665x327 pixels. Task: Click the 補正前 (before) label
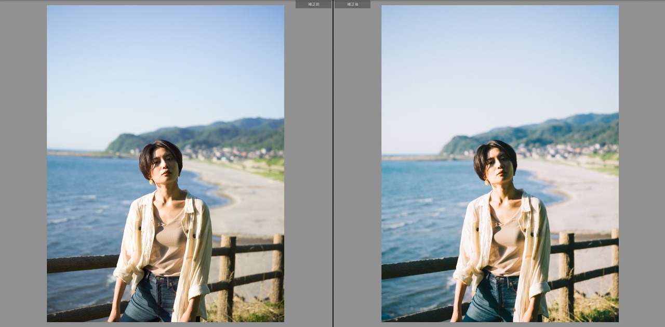(x=313, y=4)
